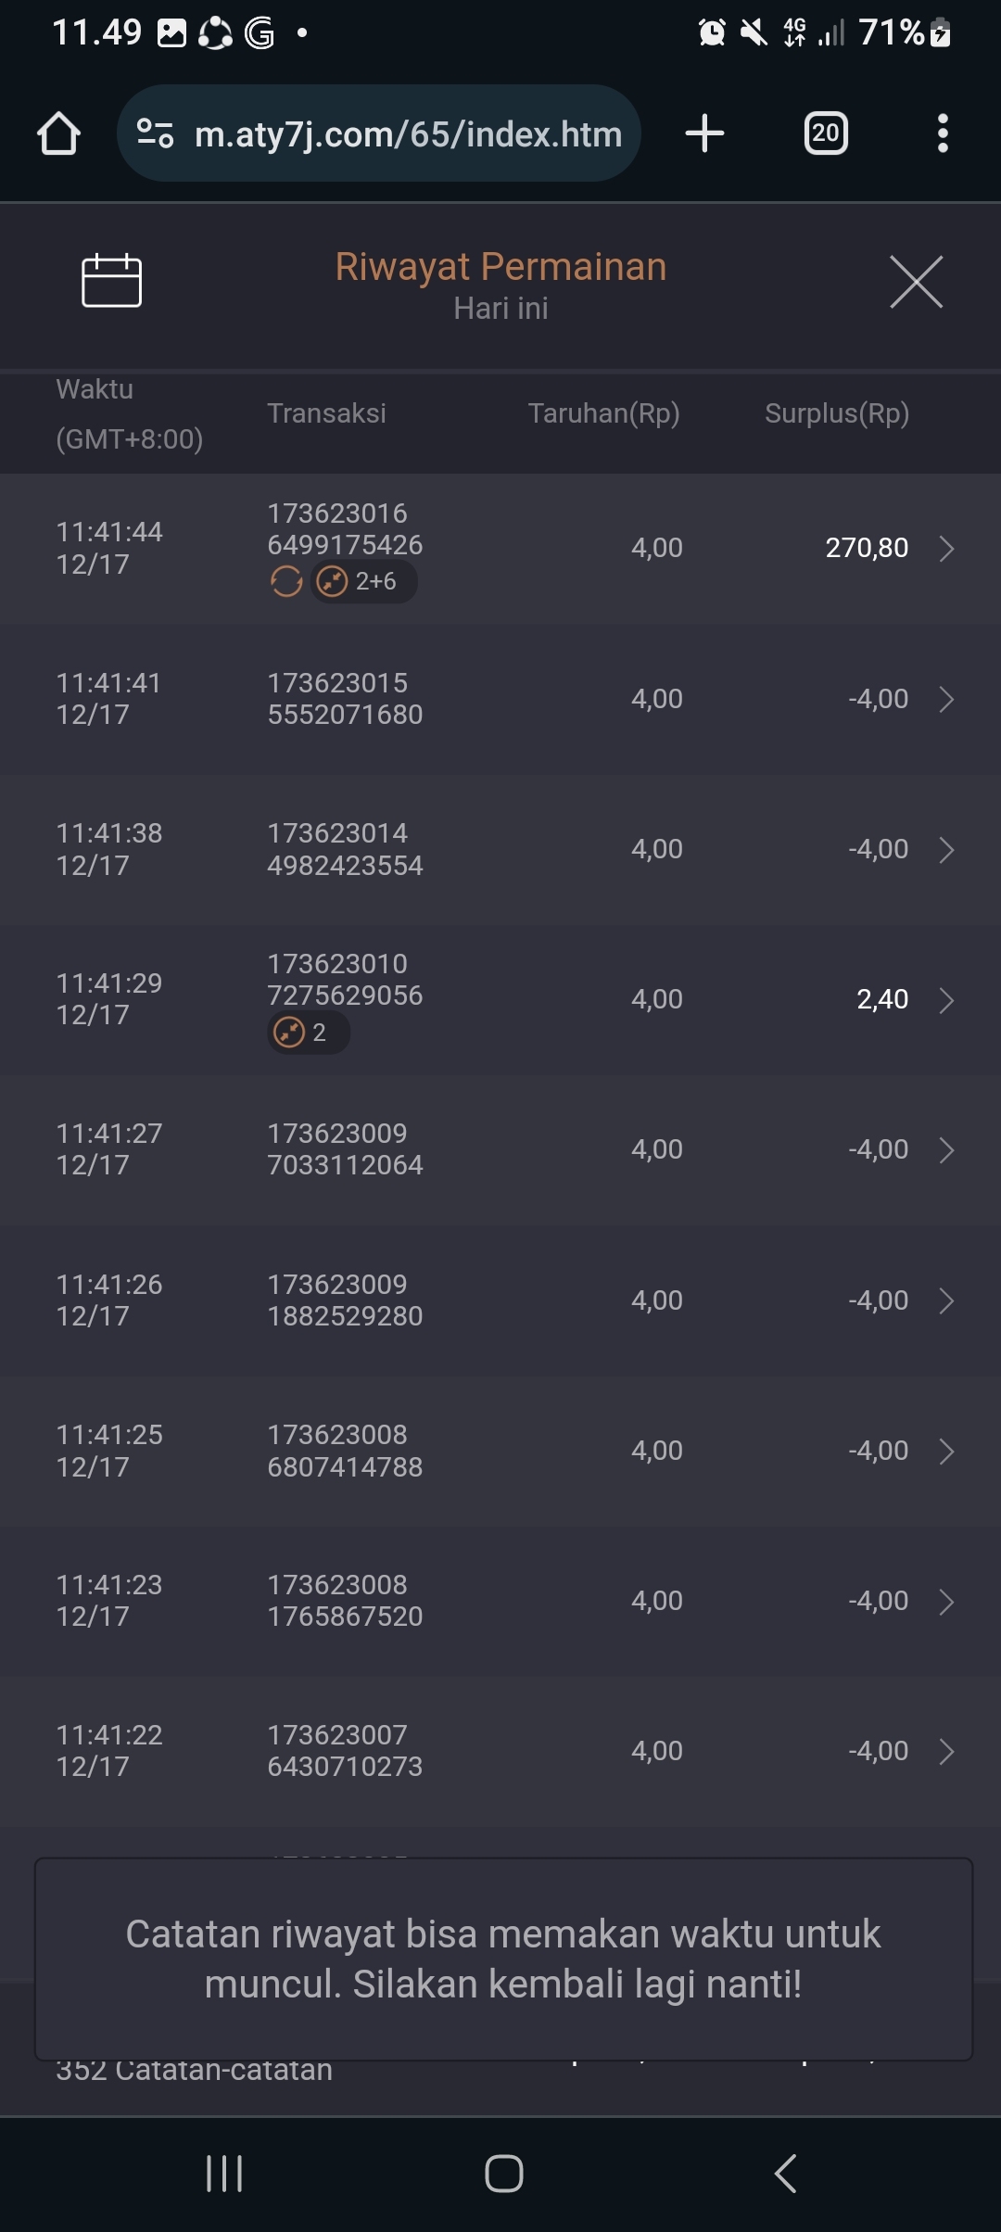1001x2232 pixels.
Task: Tap the site settings icon in address bar
Action: point(155,133)
